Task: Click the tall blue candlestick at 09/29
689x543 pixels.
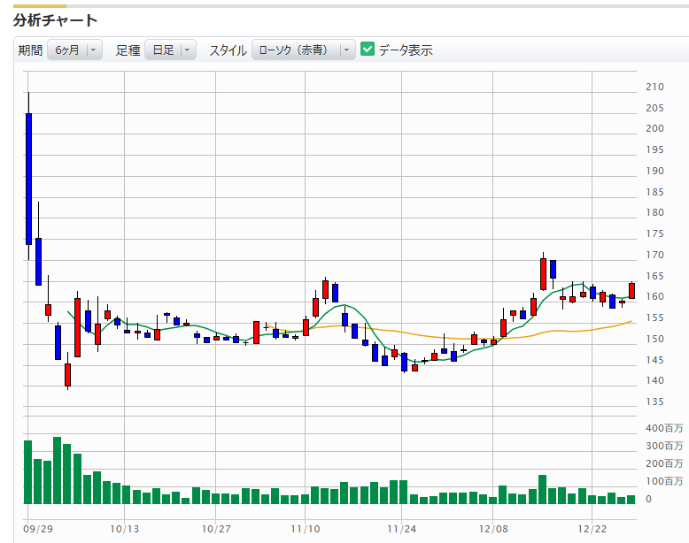Action: point(28,179)
